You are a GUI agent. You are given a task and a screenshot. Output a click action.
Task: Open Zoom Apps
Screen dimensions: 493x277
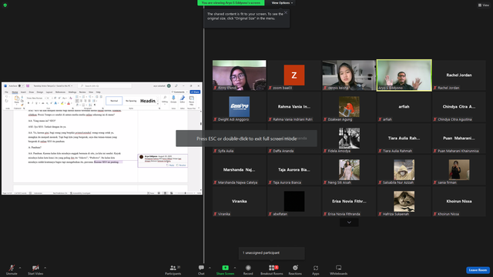click(316, 270)
